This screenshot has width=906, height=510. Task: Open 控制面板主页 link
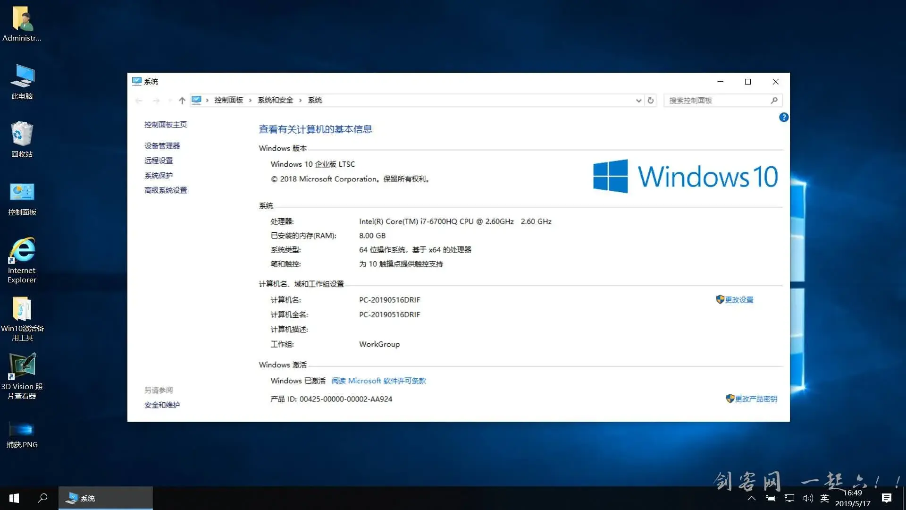pos(166,125)
